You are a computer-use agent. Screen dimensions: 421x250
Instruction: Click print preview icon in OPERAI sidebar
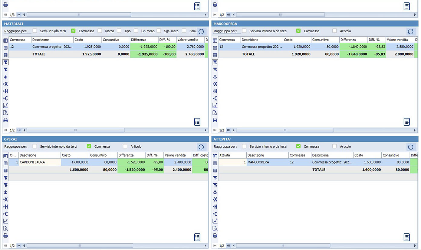[5, 228]
